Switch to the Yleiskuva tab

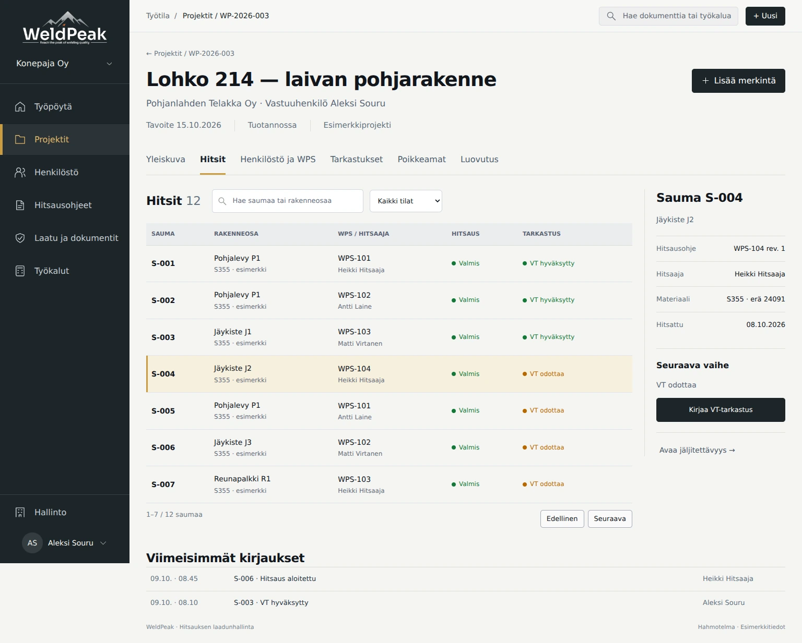point(166,160)
